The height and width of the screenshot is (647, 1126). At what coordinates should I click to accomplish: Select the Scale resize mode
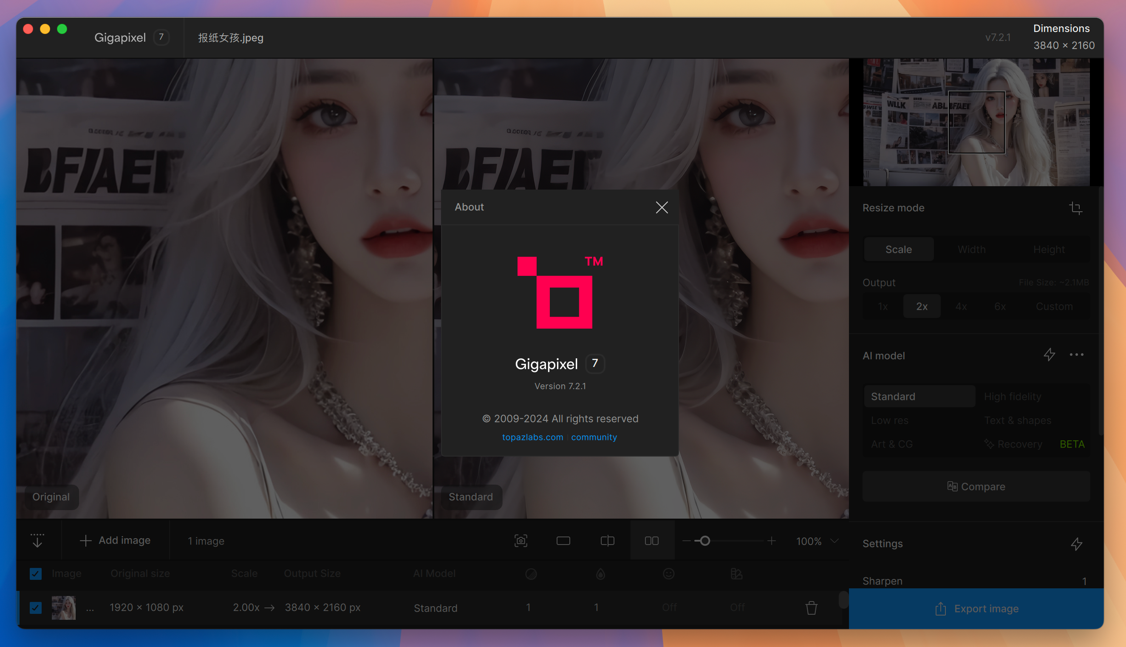click(900, 248)
